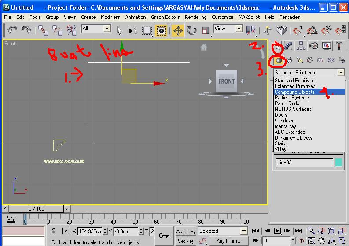
Task: Click the Select and Manipulate icon
Action: (267, 30)
